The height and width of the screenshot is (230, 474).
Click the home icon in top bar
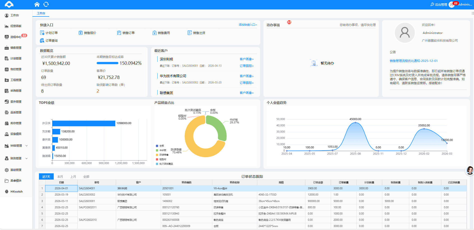(x=37, y=4)
